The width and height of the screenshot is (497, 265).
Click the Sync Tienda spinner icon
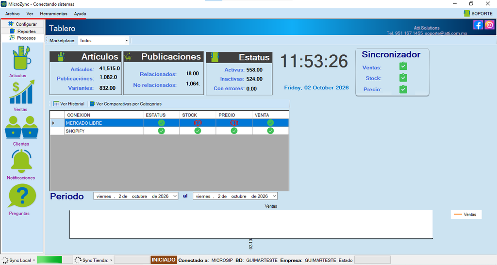tap(78, 260)
